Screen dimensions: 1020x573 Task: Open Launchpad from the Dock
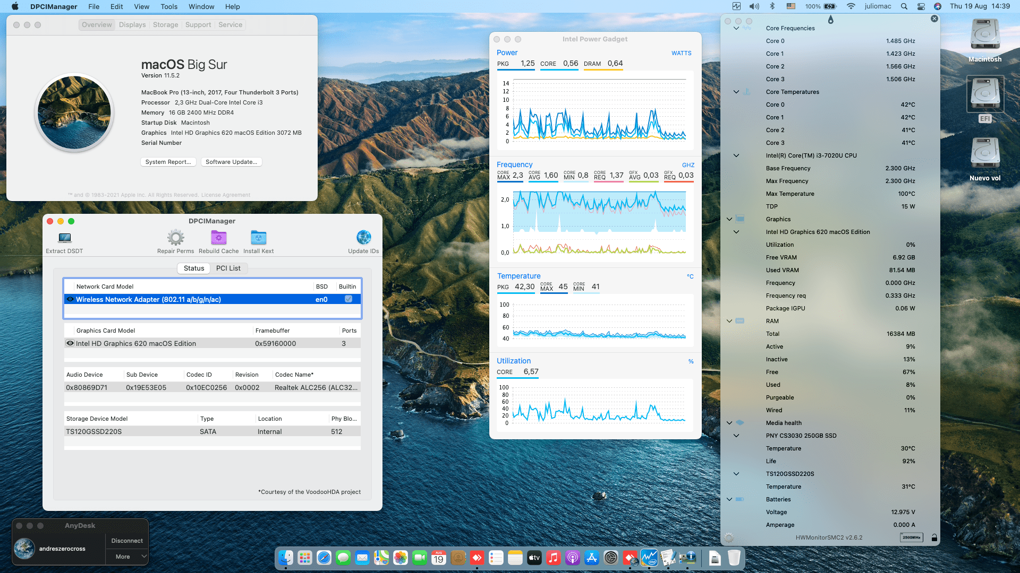coord(305,558)
